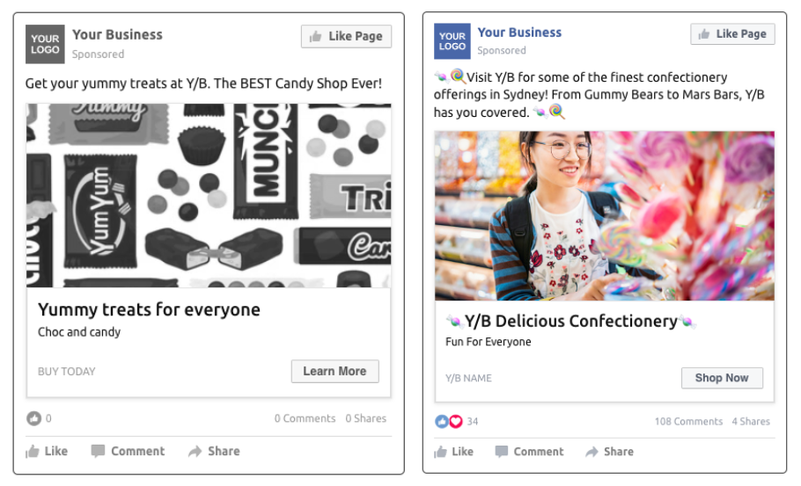Click the thumbs-up reaction icon in the left ad
The width and height of the screenshot is (801, 486).
(33, 418)
